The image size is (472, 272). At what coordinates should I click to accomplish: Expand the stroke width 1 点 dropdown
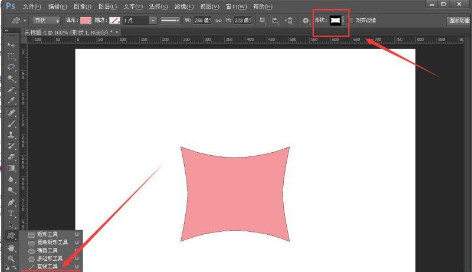point(153,20)
